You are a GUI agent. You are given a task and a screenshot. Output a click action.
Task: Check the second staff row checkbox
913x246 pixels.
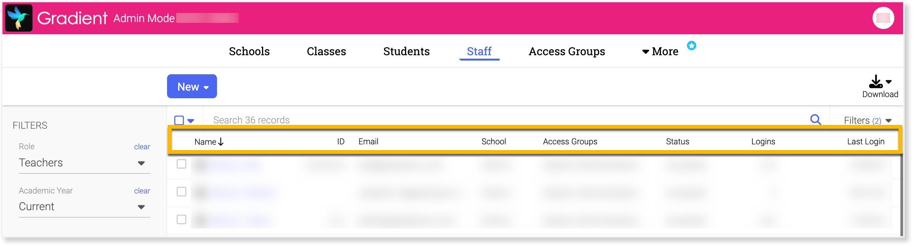182,192
